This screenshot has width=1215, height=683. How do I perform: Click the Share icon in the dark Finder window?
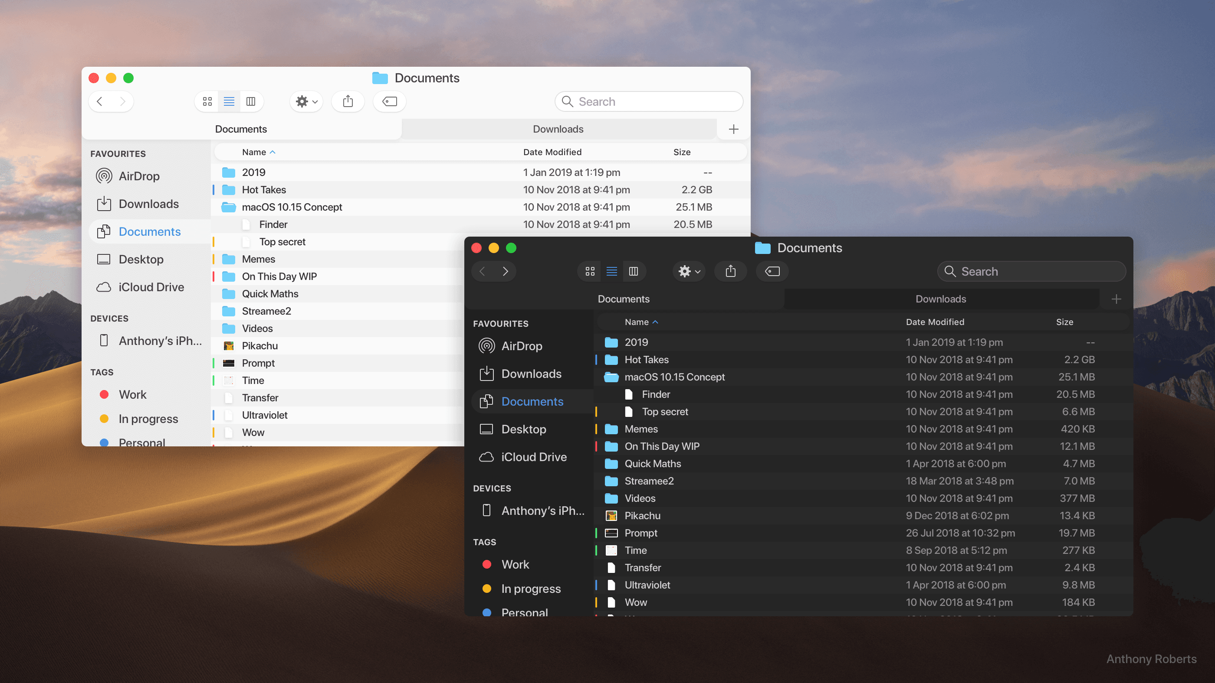coord(731,271)
